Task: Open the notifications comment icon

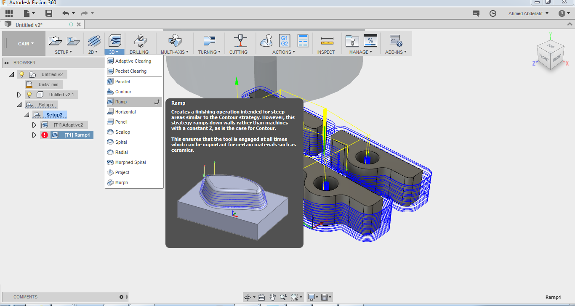Action: pos(476,13)
